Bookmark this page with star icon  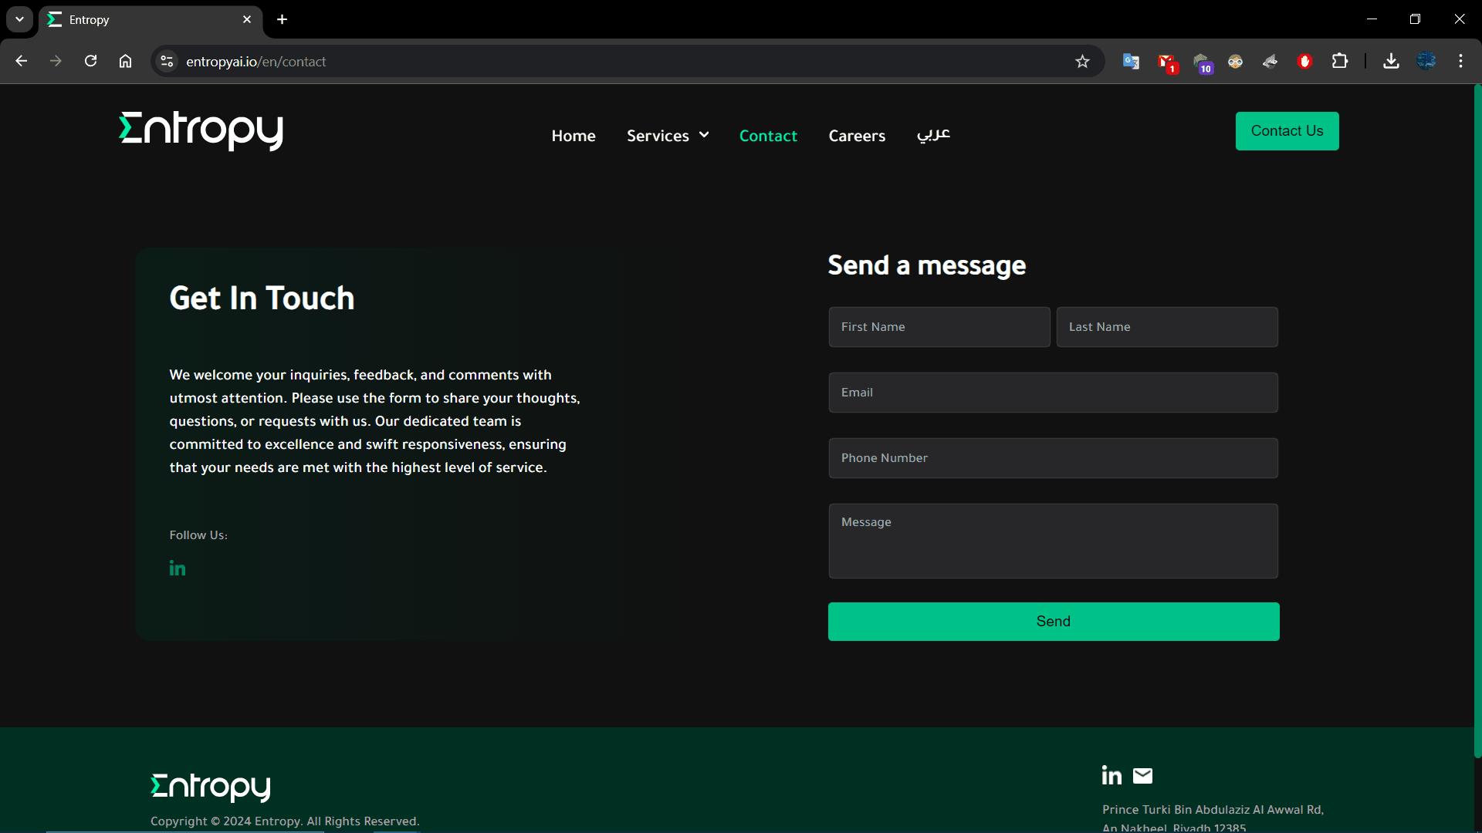[1082, 62]
